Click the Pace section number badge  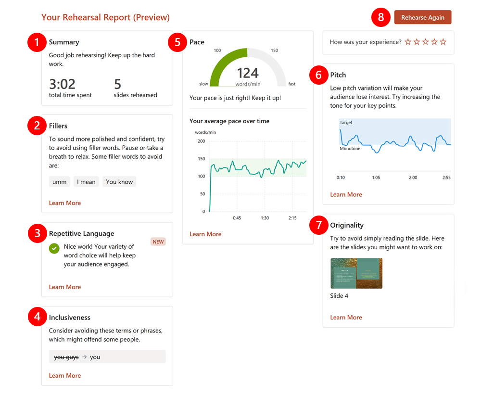(177, 42)
